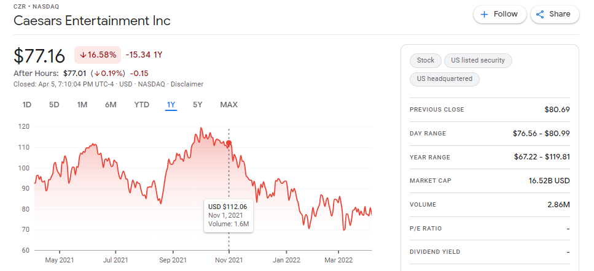This screenshot has height=271, width=594.
Task: Click the Nov 2021 axis label
Action: 229,261
